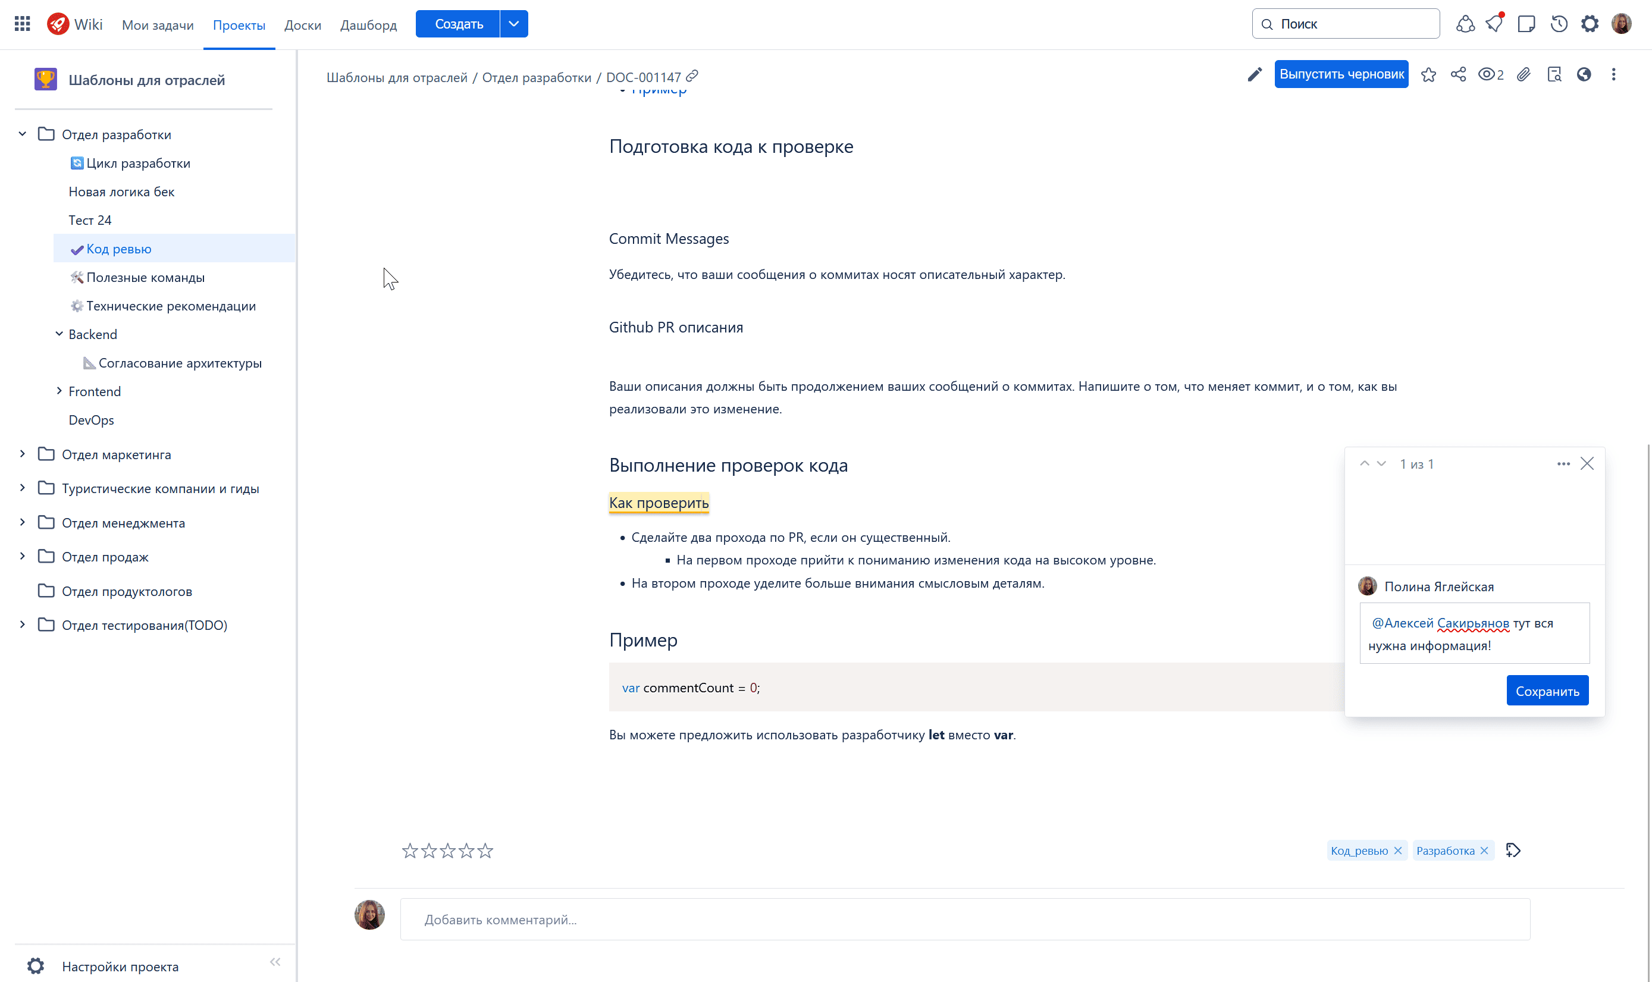Remove the Разработка tag
This screenshot has height=982, width=1652.
1485,851
